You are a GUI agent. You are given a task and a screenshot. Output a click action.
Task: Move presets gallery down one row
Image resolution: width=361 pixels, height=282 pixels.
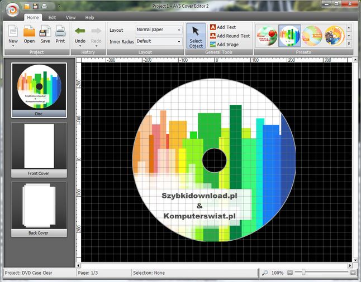(349, 36)
